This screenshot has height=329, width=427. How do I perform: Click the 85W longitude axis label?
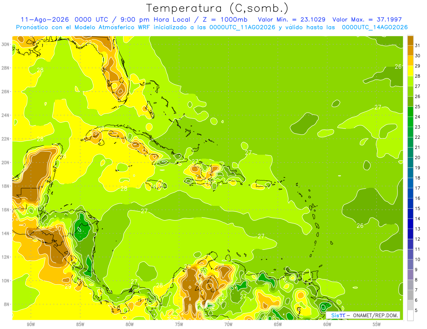tap(80, 324)
